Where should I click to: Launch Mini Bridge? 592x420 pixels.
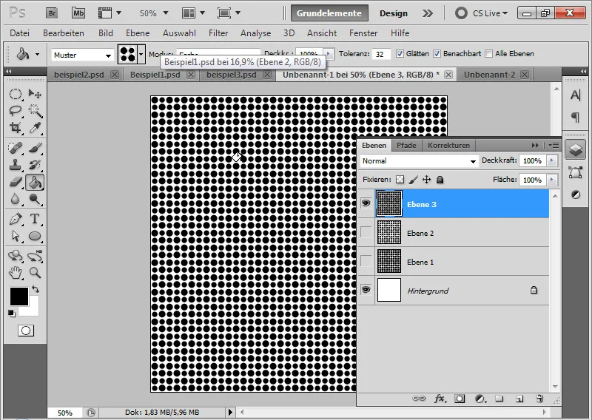click(x=78, y=13)
